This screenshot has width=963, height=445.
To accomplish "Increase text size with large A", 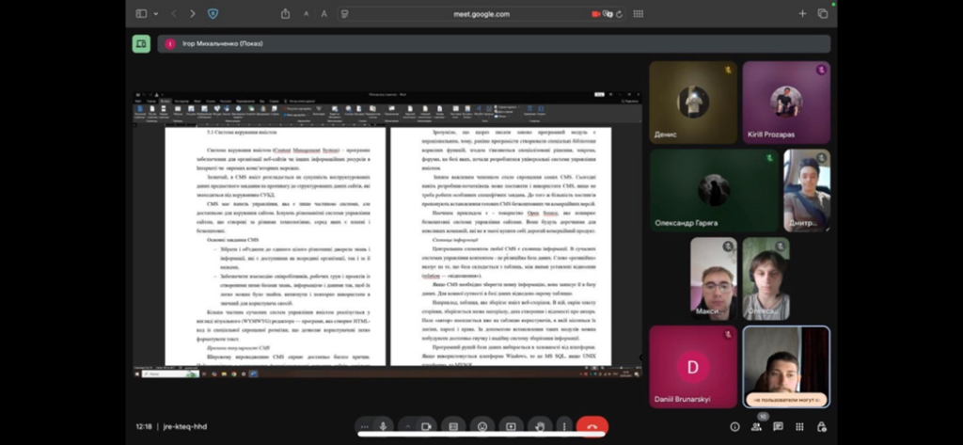I will point(324,13).
